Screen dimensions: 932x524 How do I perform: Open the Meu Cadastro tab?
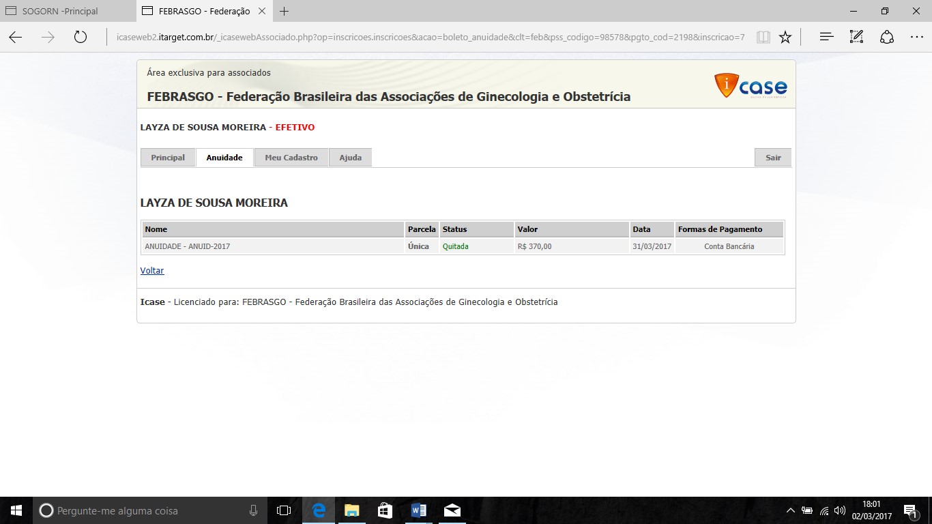tap(291, 158)
